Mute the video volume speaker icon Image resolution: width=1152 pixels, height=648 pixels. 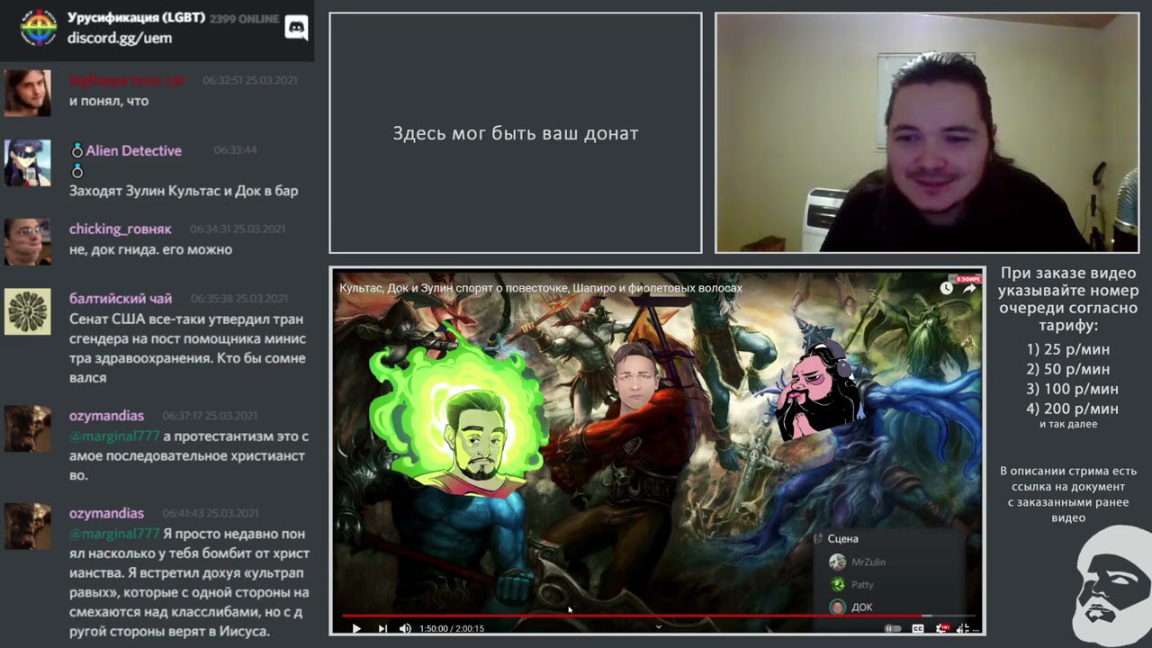[x=405, y=628]
